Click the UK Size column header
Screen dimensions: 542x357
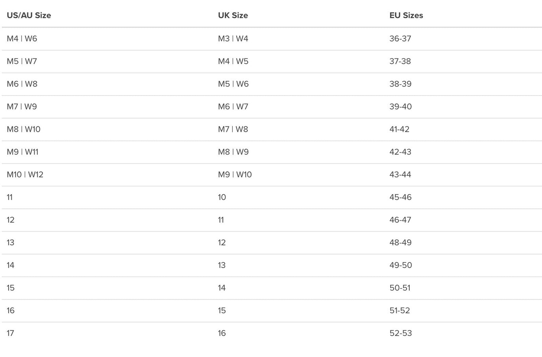point(233,16)
